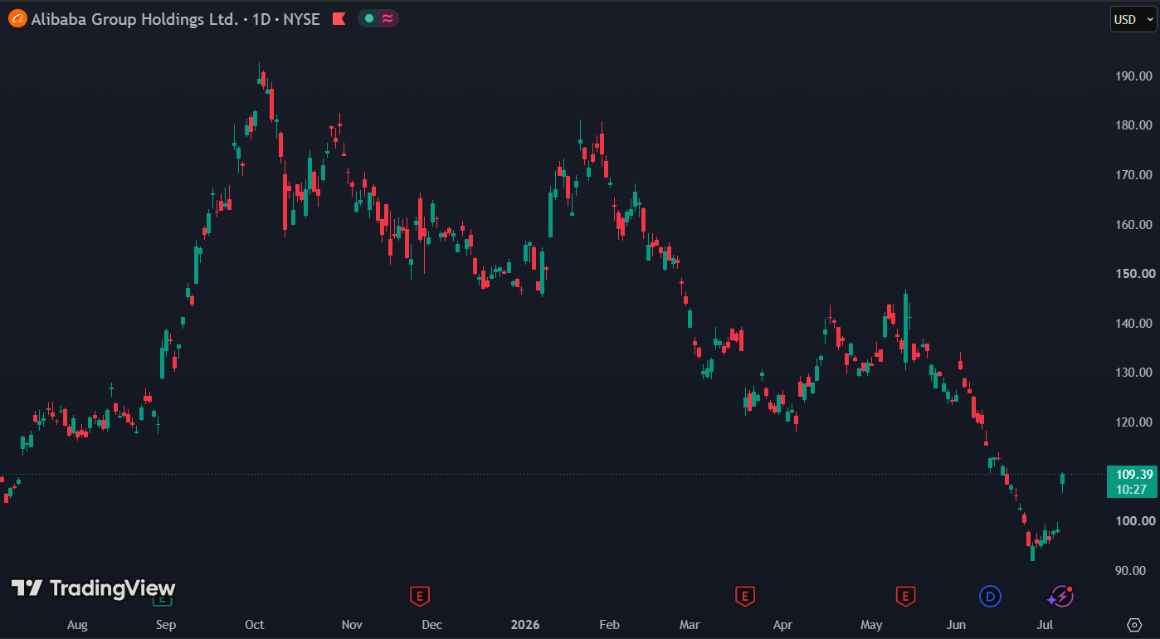Image resolution: width=1160 pixels, height=639 pixels.
Task: Click the Jun label on time axis
Action: pos(957,625)
